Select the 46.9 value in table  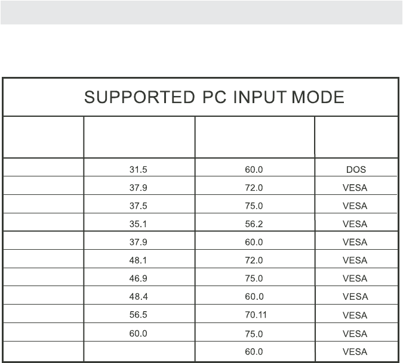(x=138, y=278)
